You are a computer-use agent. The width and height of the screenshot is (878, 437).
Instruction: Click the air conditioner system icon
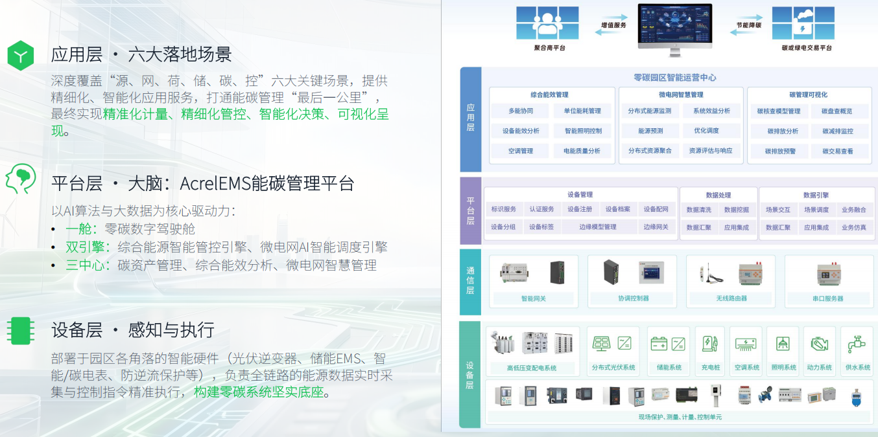tap(746, 344)
